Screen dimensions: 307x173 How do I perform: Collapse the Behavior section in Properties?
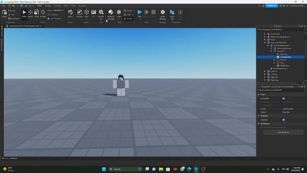[259, 116]
